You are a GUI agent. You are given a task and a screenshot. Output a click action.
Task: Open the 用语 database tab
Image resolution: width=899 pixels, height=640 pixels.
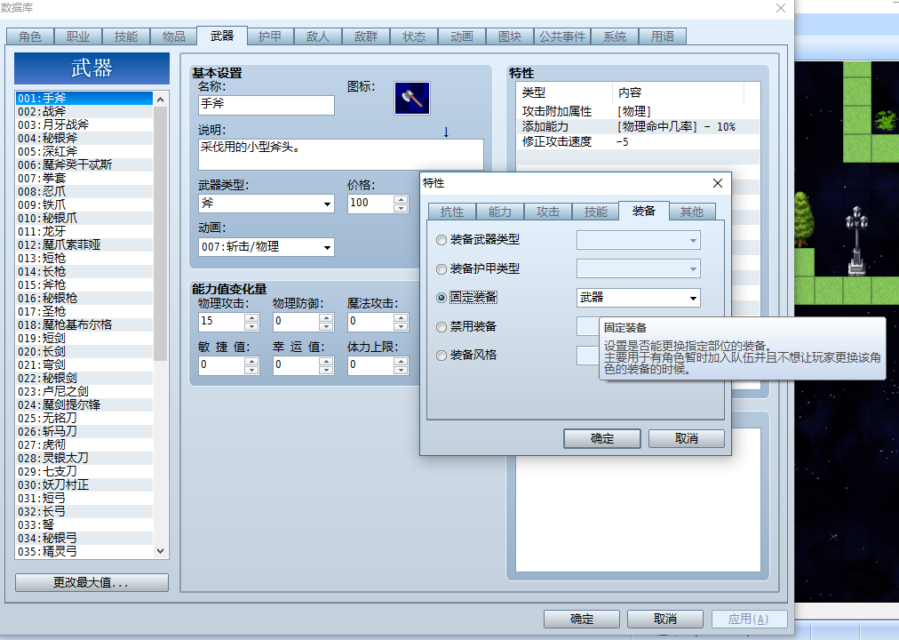pos(662,36)
